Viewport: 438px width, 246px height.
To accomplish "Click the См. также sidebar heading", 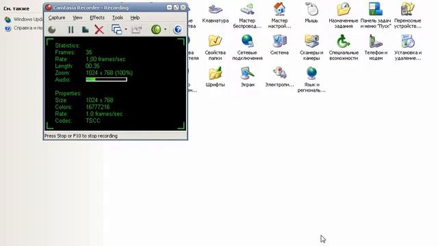I will pos(16,9).
